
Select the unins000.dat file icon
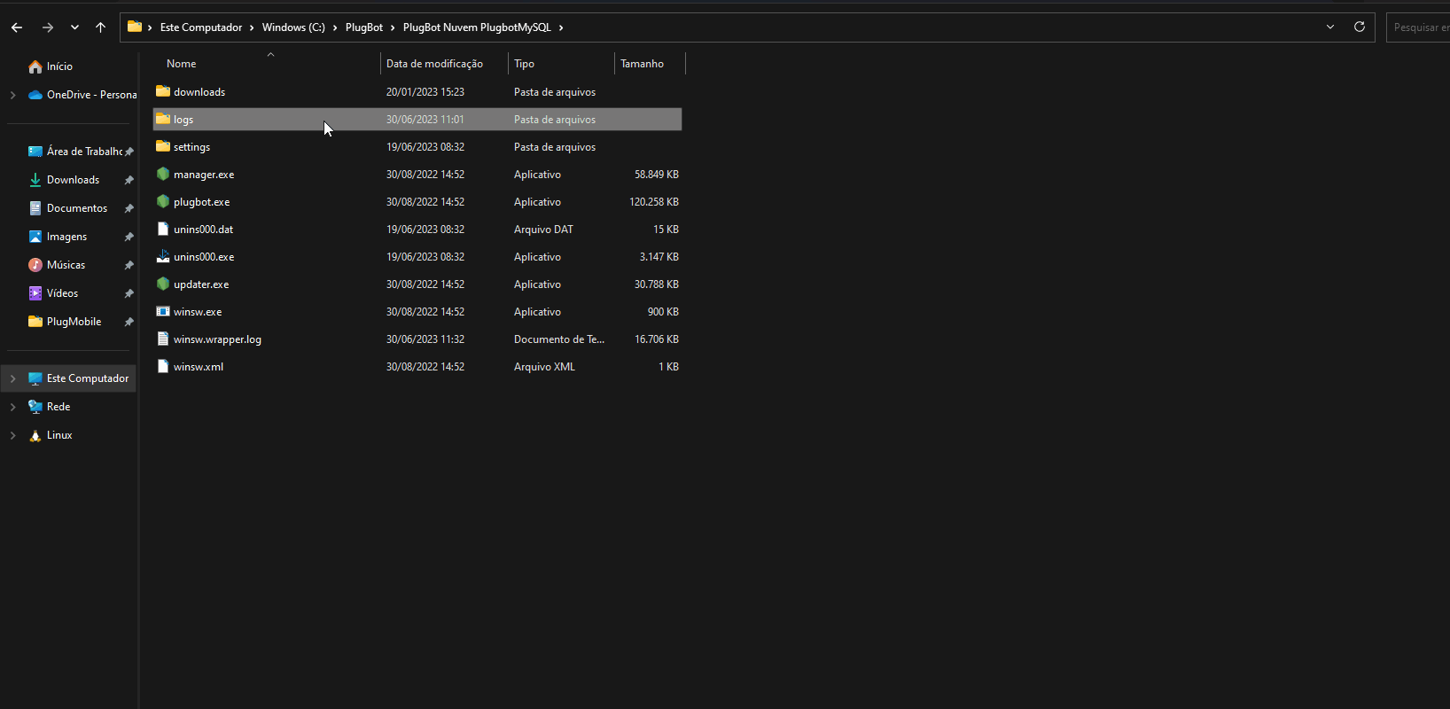[x=163, y=229]
